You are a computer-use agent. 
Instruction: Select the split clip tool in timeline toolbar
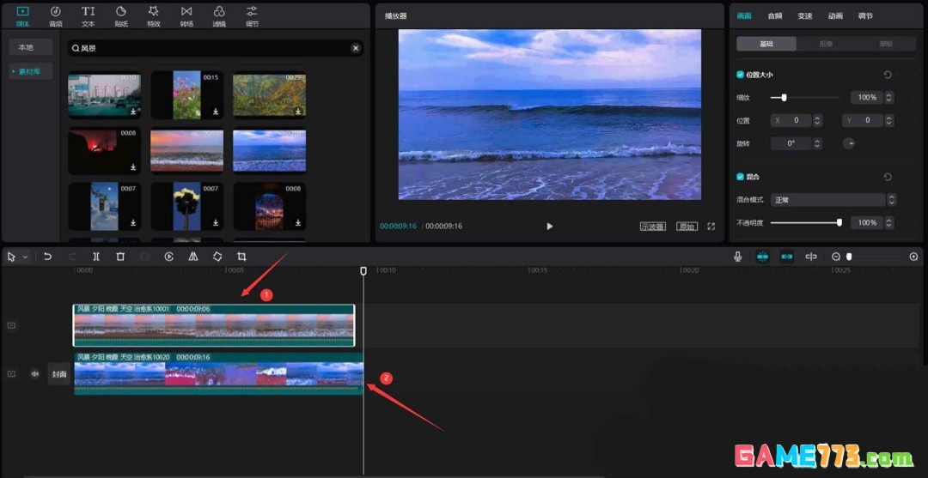point(96,257)
